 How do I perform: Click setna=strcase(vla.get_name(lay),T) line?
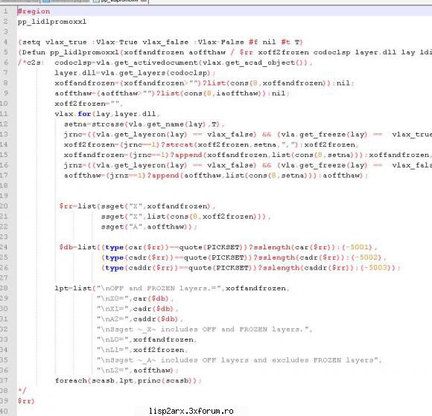(144, 124)
